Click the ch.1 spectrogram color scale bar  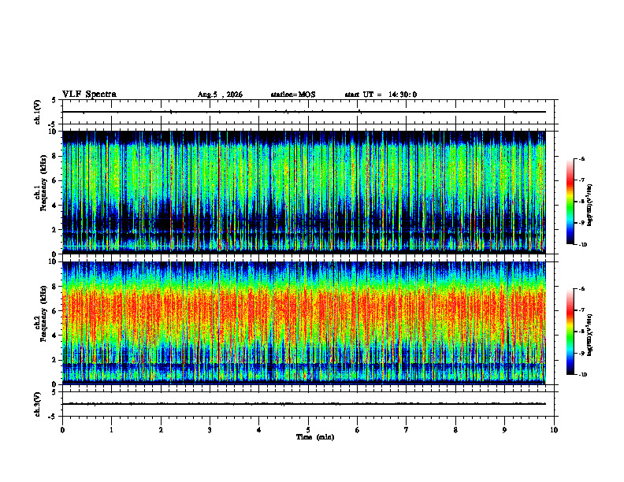click(570, 202)
